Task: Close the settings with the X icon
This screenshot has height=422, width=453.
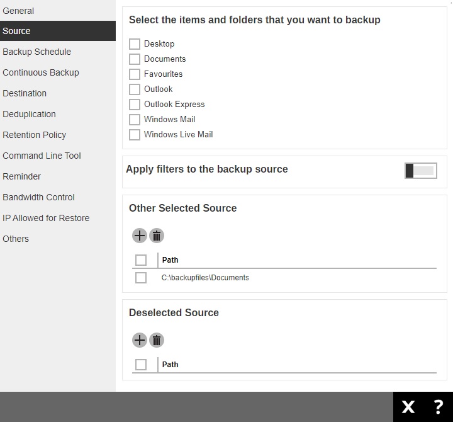Action: tap(408, 407)
